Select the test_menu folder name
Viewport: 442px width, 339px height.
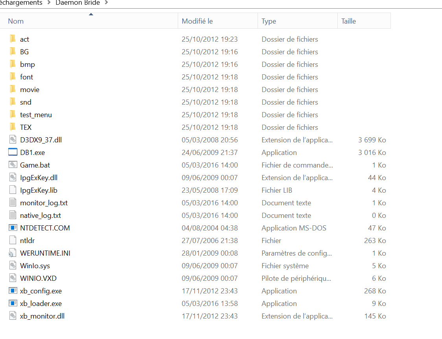36,115
